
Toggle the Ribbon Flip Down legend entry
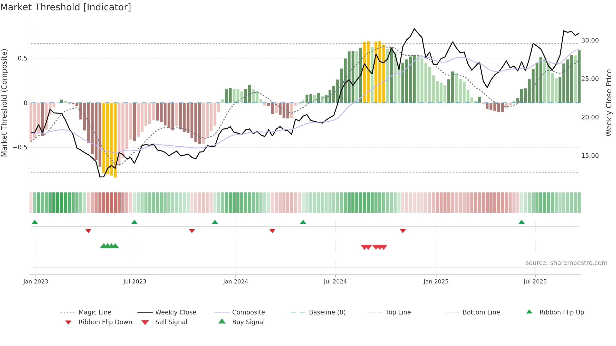click(x=99, y=322)
